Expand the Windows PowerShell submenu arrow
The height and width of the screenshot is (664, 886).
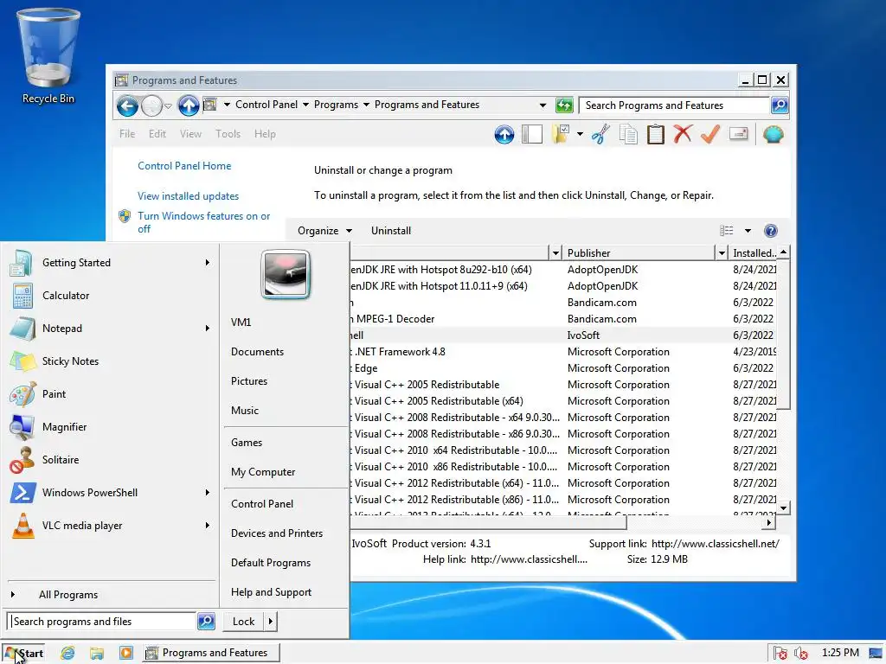pos(208,492)
